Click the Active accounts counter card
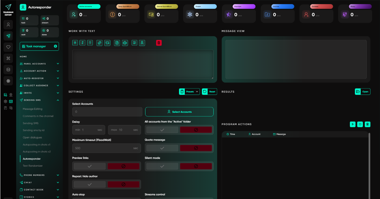Viewport: 380px width, 199px height. (84, 14)
